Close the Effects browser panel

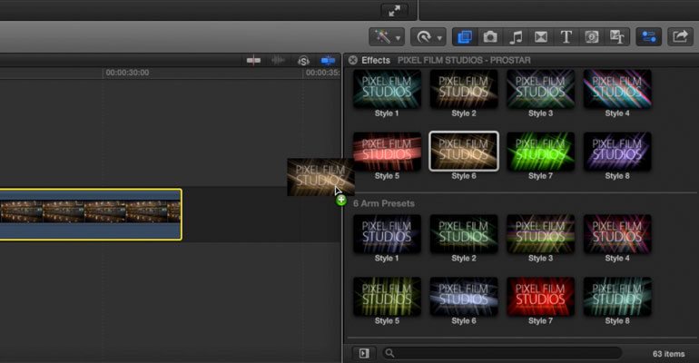[x=352, y=60]
